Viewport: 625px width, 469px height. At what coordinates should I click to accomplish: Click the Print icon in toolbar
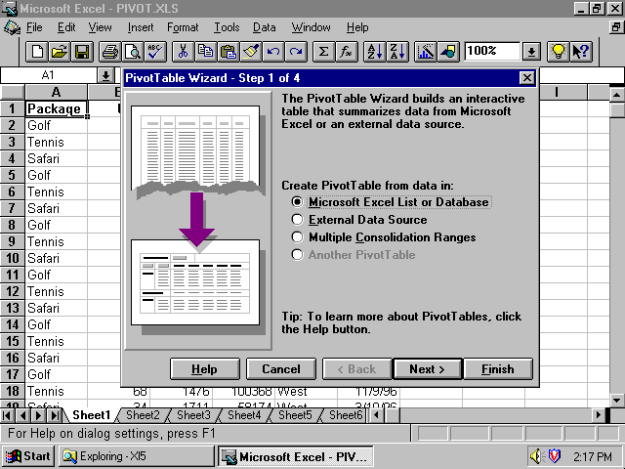110,52
